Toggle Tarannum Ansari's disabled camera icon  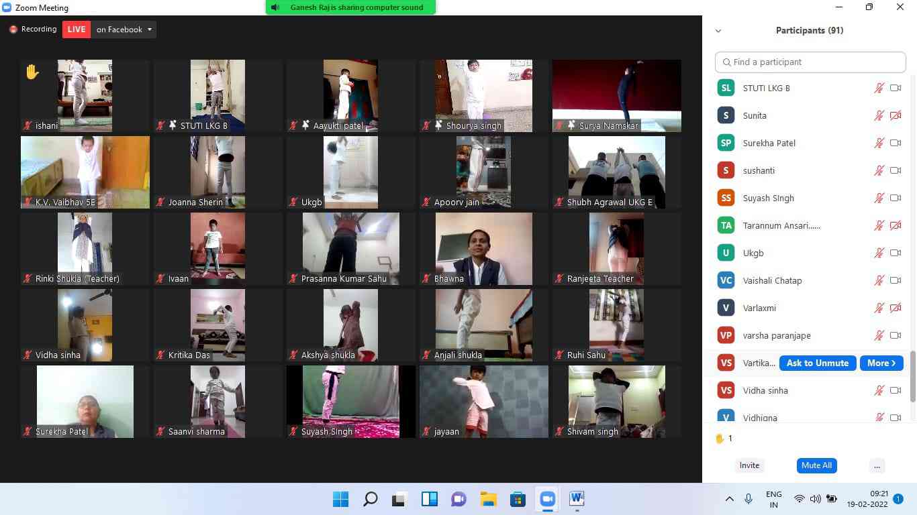(896, 226)
